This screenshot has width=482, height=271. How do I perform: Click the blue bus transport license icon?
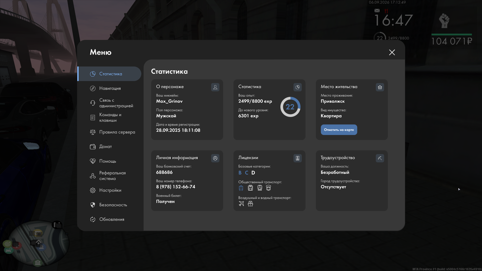tap(241, 188)
